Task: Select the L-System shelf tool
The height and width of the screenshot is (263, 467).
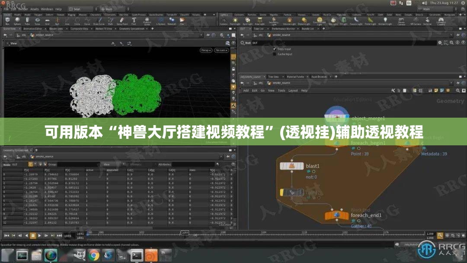Action: [x=160, y=21]
